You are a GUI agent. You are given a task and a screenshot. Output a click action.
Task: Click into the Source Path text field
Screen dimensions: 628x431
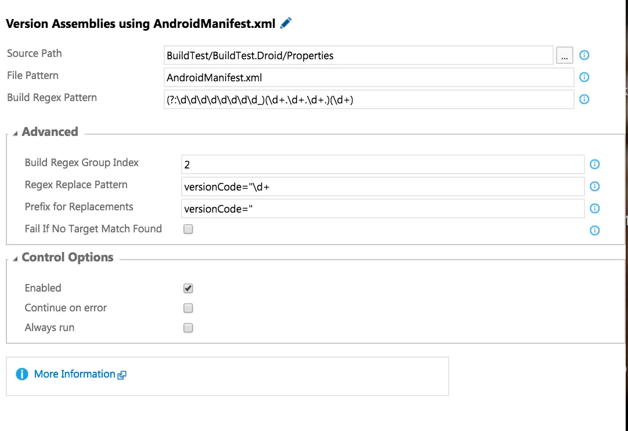(x=358, y=56)
